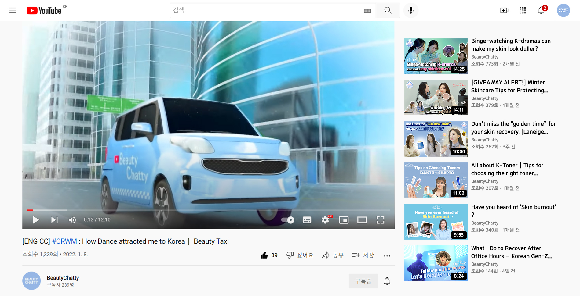Open player settings gear

click(326, 220)
